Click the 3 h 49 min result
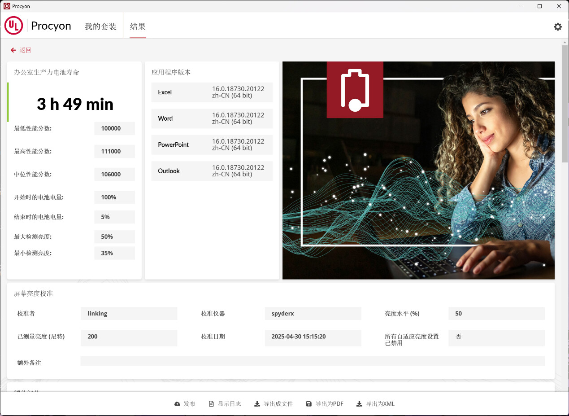The image size is (569, 416). [75, 104]
